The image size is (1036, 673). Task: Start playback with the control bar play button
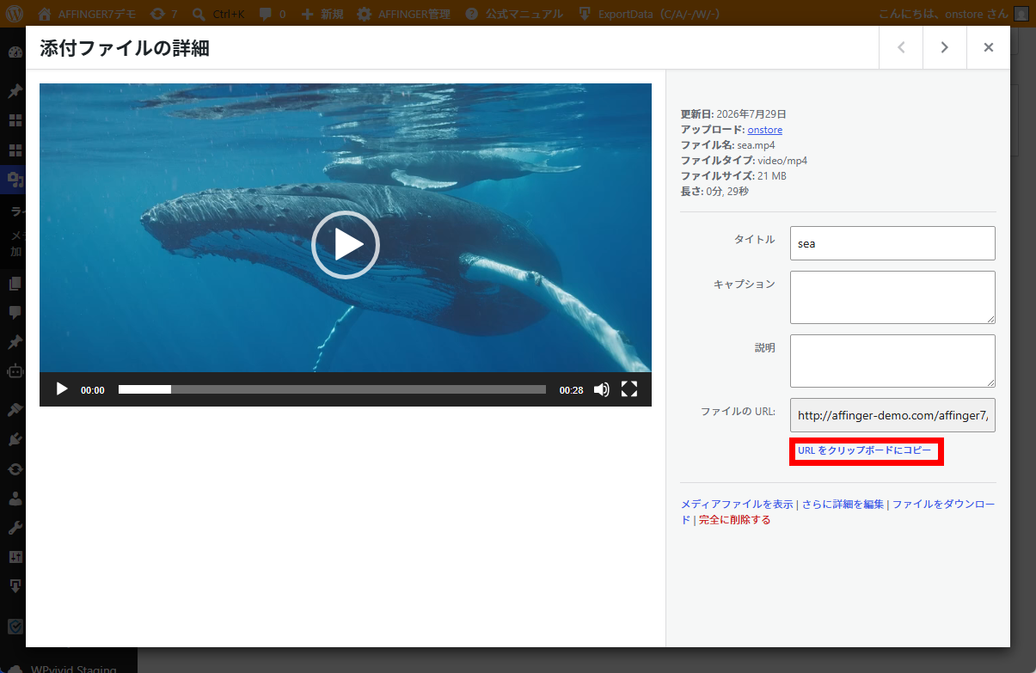[x=62, y=389]
